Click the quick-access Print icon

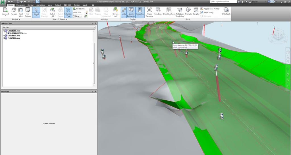[x=21, y=1]
